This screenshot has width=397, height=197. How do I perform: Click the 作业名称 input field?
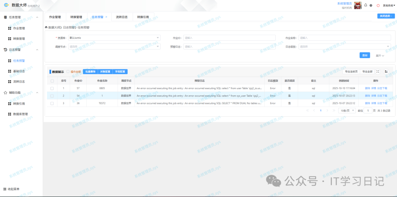click(344, 38)
